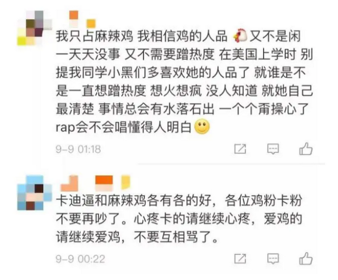
Task: Open replies on the 9-9 00:22 comment
Action: point(273,259)
